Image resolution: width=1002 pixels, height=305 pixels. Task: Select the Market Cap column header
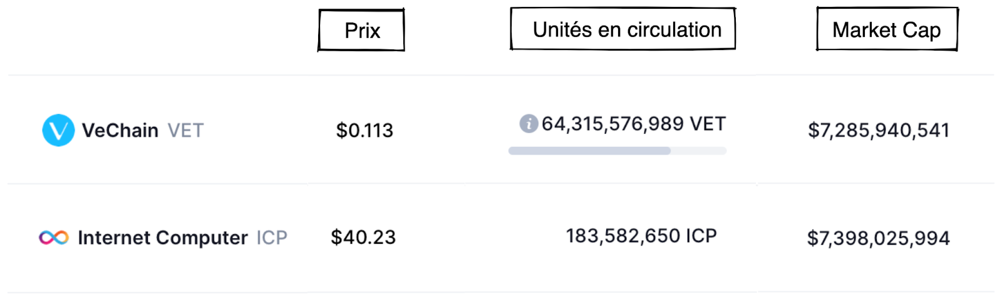point(887,29)
